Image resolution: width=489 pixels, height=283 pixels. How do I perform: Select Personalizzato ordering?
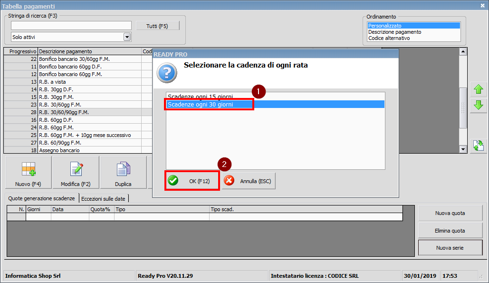pos(413,26)
